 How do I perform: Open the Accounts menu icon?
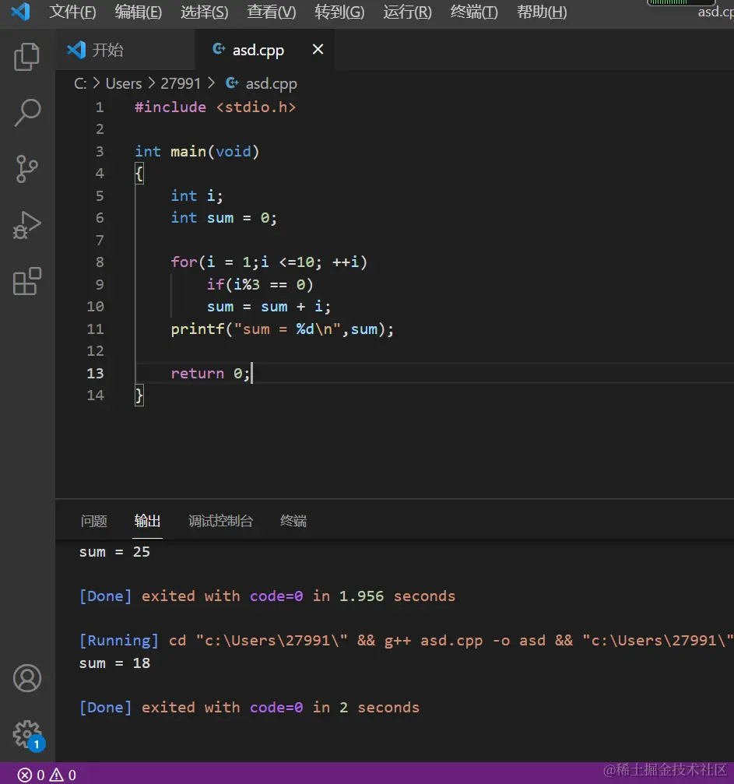coord(27,678)
